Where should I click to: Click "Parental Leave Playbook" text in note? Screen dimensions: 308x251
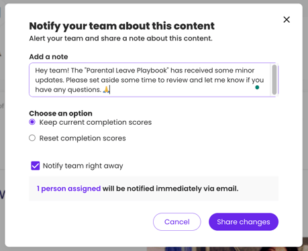127,70
